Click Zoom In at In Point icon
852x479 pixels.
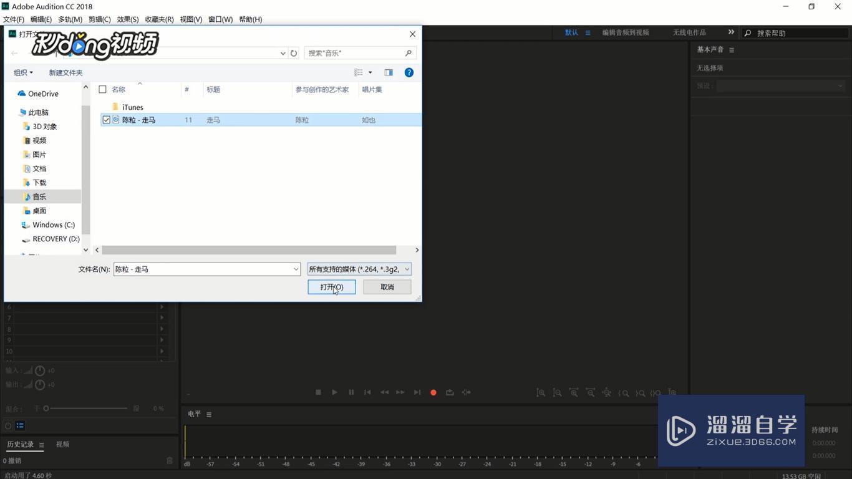pyautogui.click(x=623, y=393)
